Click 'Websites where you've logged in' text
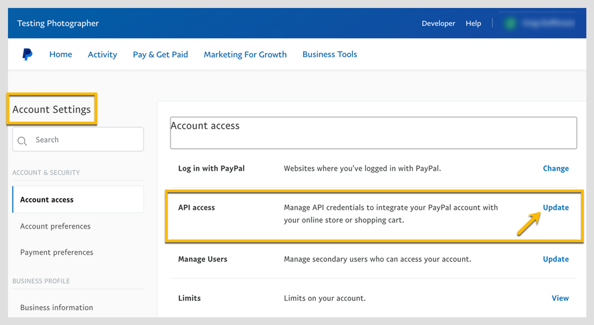The image size is (594, 325). (362, 168)
